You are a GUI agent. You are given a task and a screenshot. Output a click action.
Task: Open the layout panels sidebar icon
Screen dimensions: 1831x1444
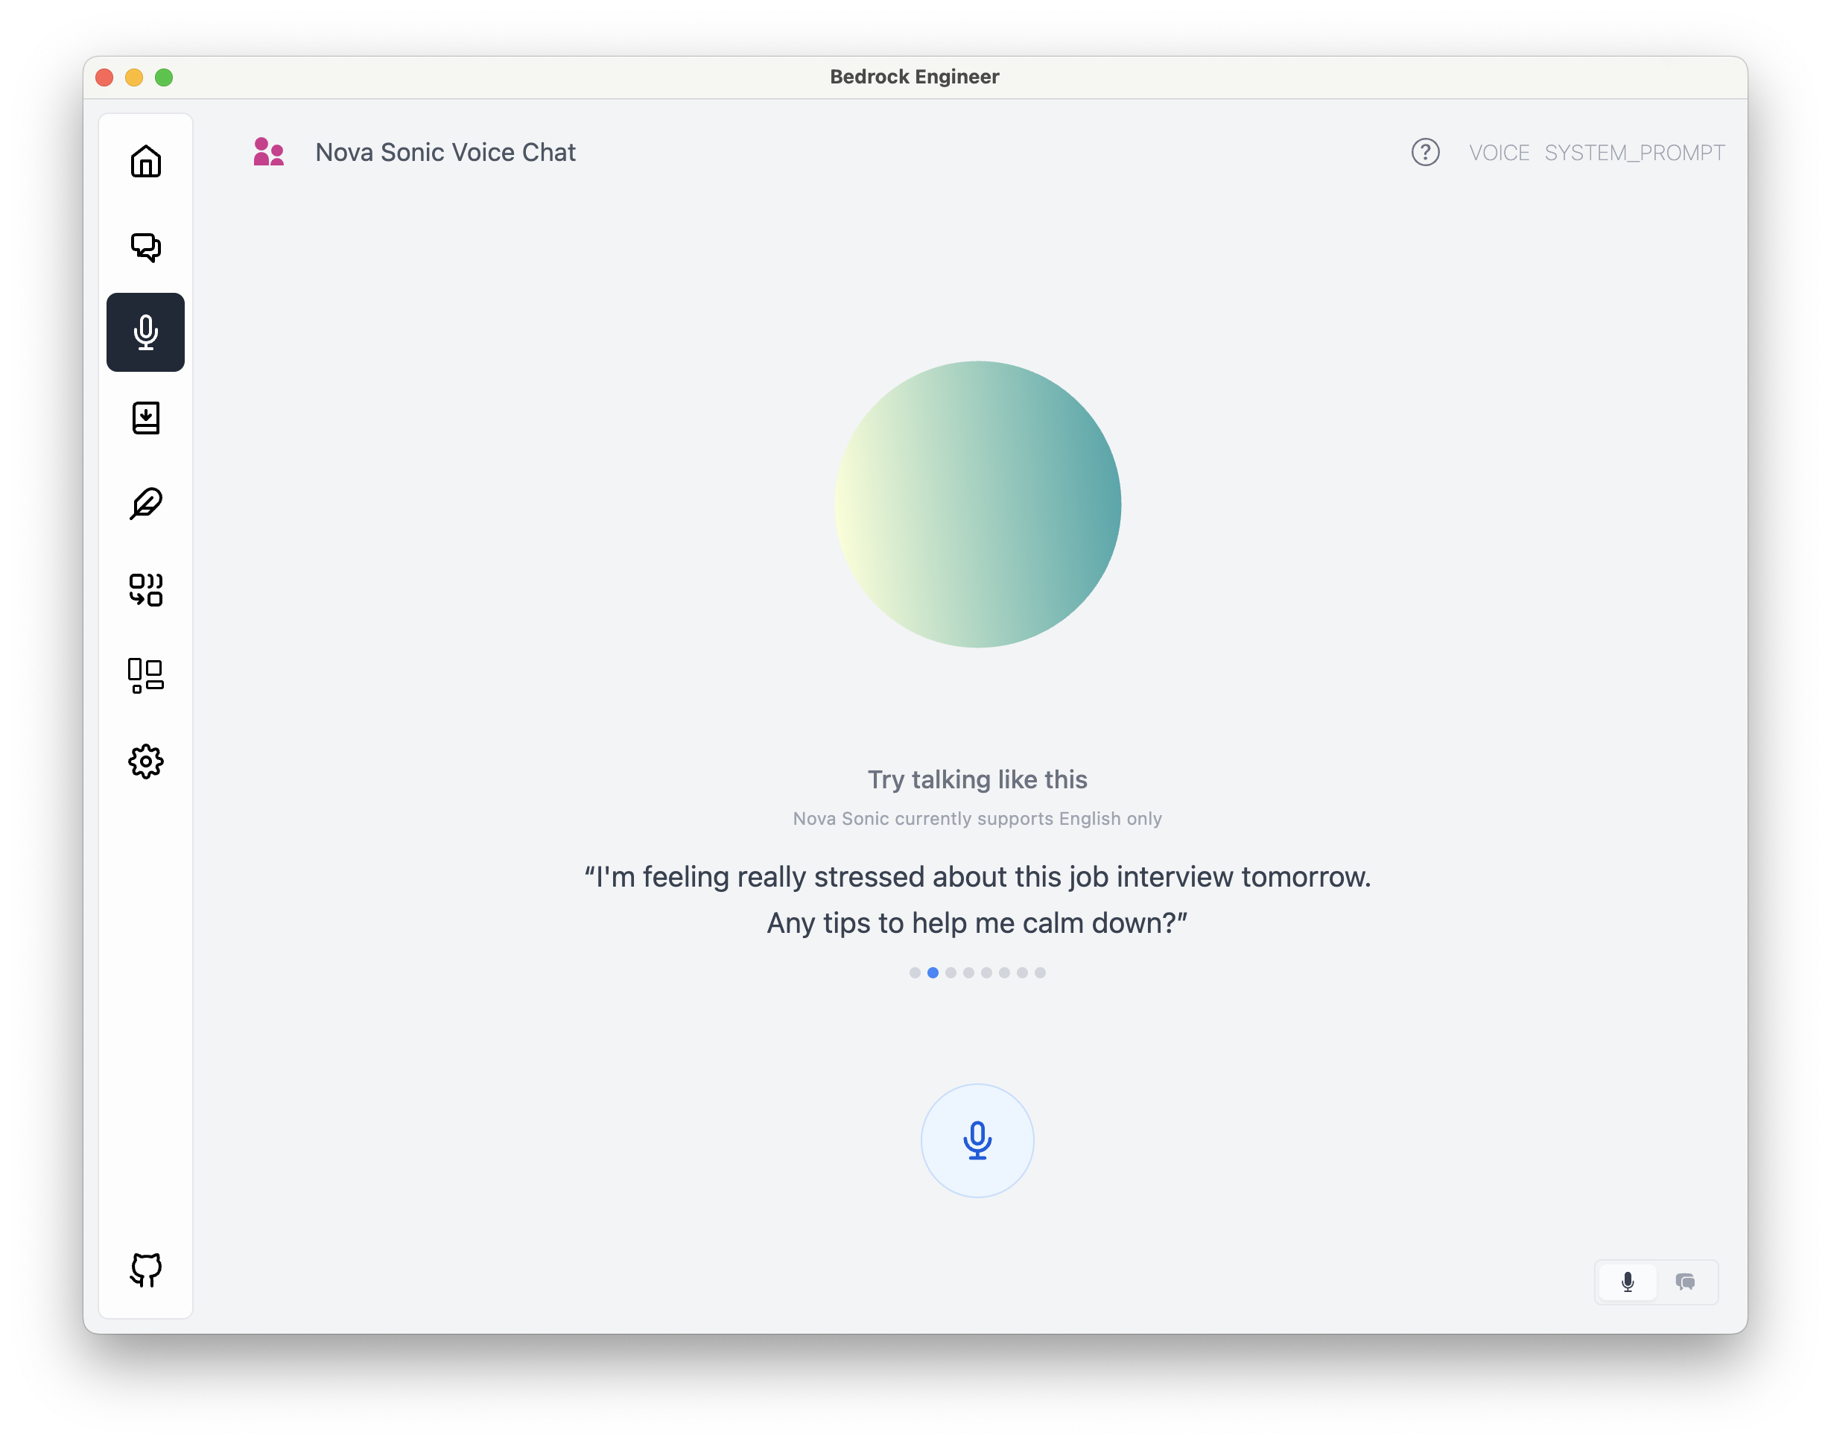tap(145, 676)
